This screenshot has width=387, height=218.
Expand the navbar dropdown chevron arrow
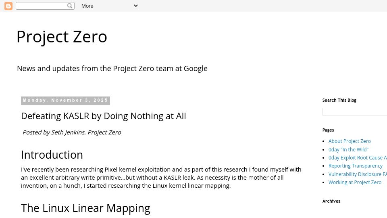[x=136, y=6]
